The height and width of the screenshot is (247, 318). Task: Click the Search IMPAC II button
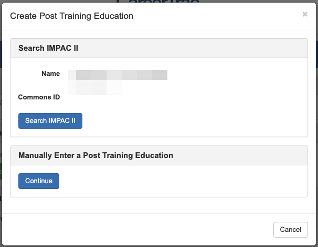[50, 121]
